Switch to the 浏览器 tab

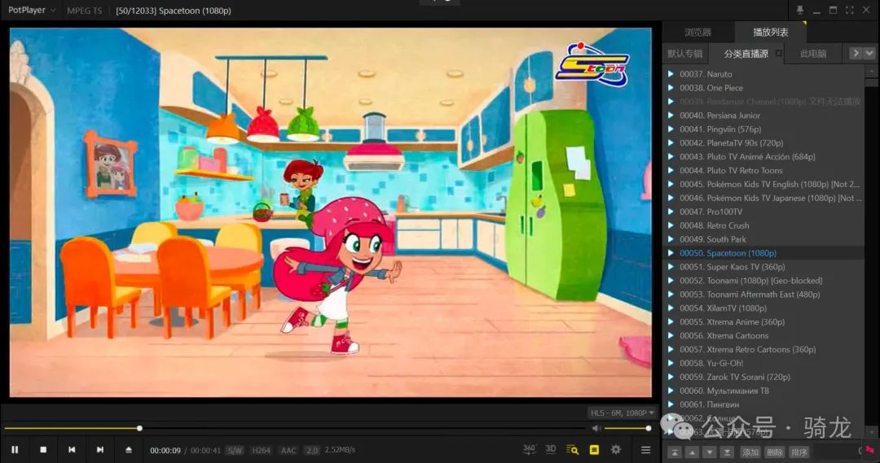(697, 32)
